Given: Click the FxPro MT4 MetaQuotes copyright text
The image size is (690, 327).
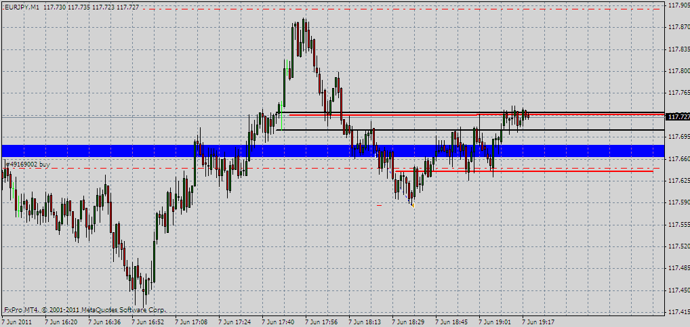Looking at the screenshot, I should [x=85, y=310].
